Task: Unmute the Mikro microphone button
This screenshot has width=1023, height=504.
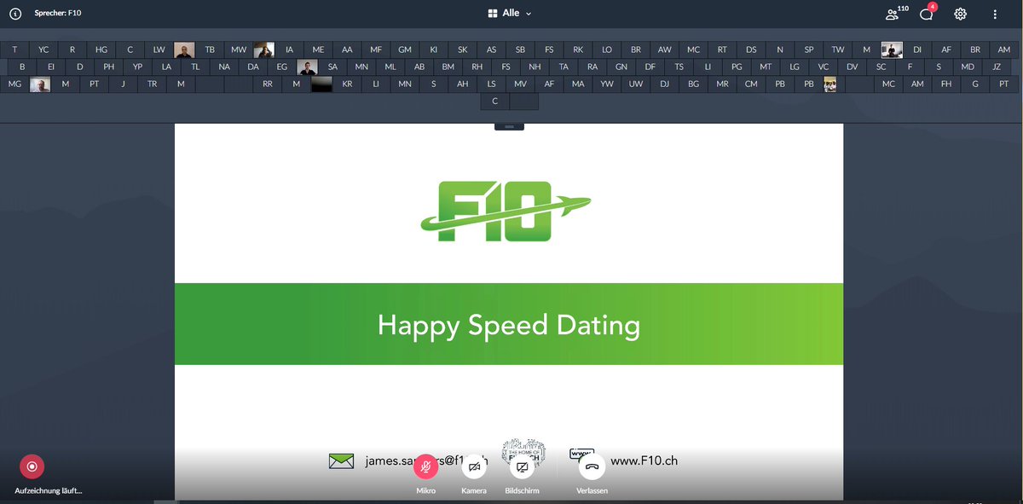Action: click(425, 466)
